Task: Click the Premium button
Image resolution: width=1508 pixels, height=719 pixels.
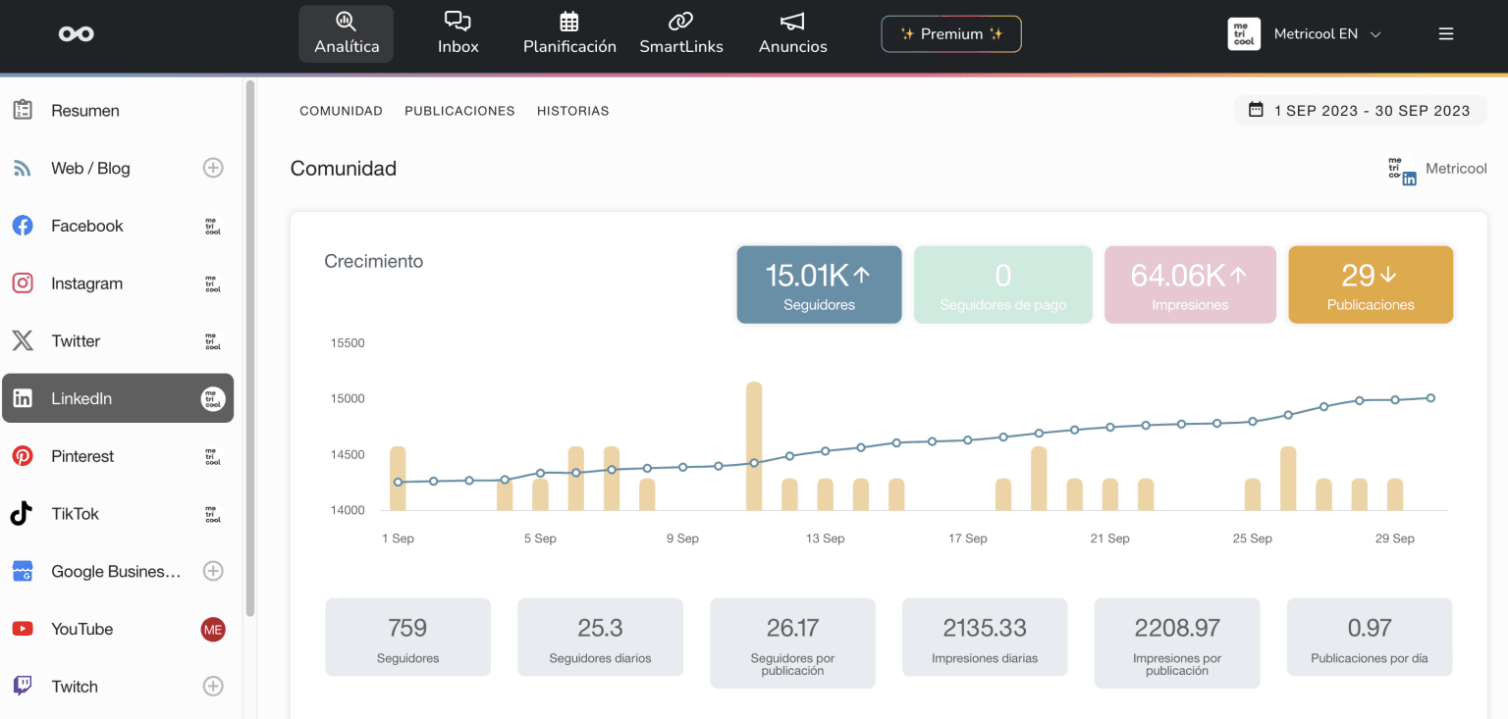Action: pyautogui.click(x=951, y=34)
